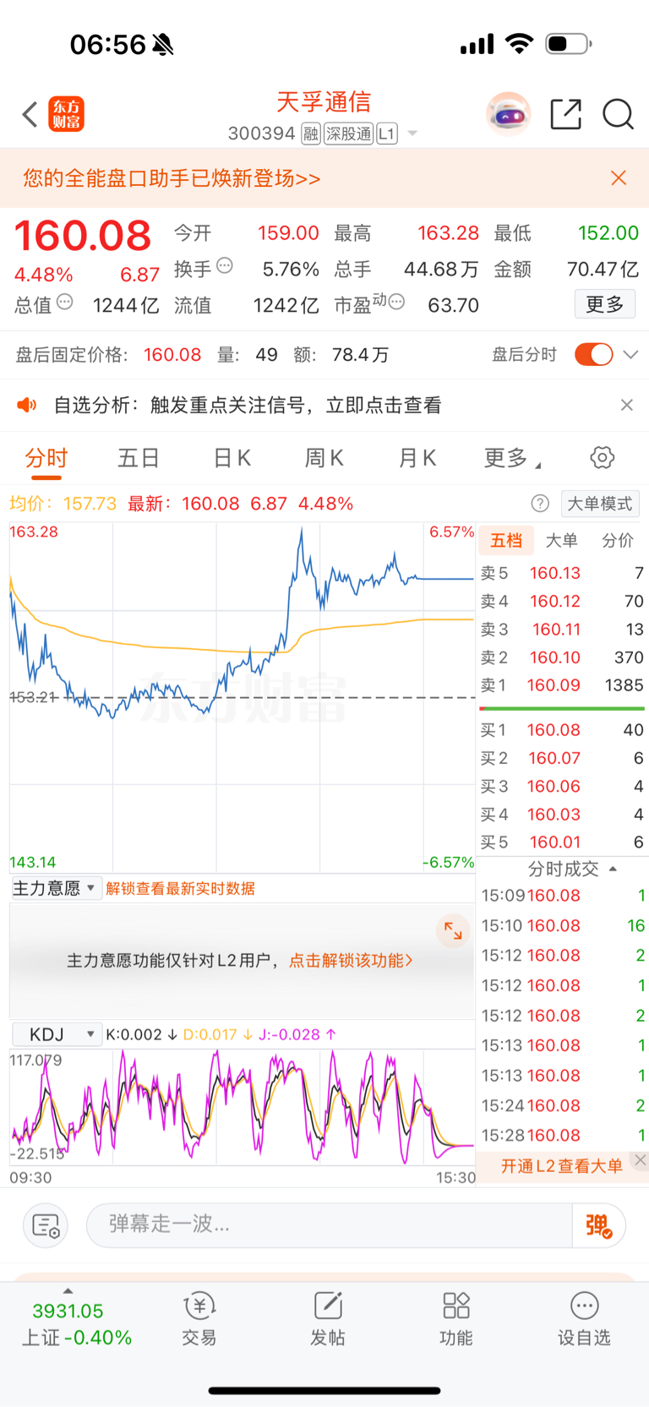Open chart settings gear icon

click(x=602, y=458)
